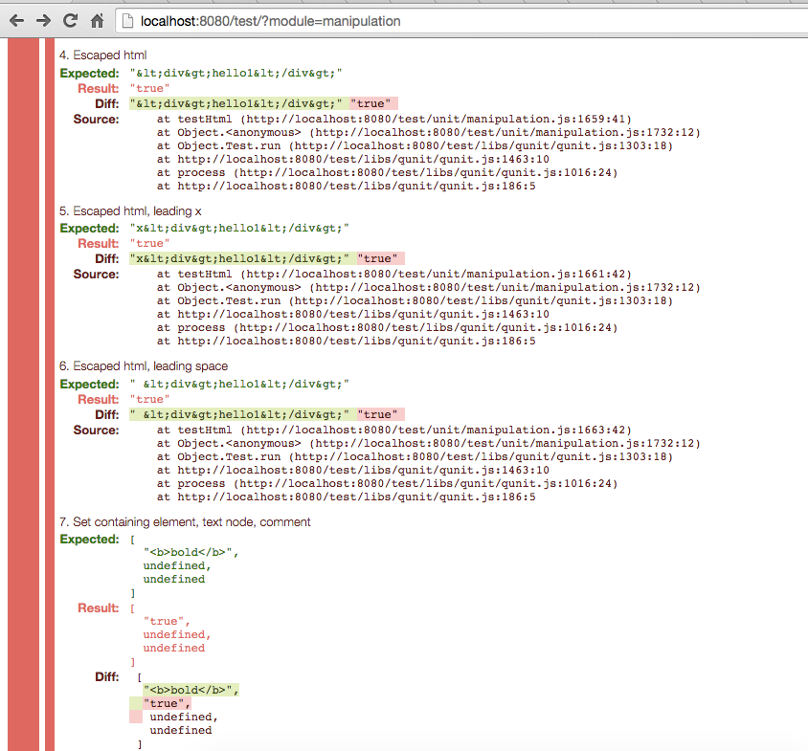Click Result "true" under test 6

point(149,399)
